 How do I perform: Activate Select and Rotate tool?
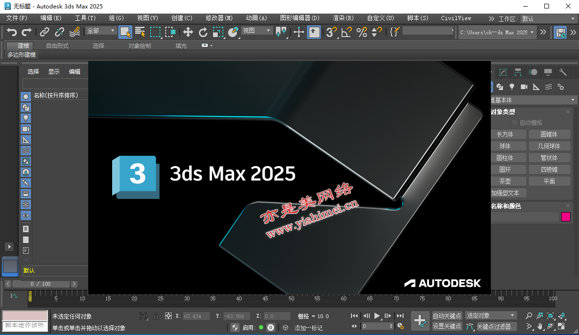click(x=203, y=32)
